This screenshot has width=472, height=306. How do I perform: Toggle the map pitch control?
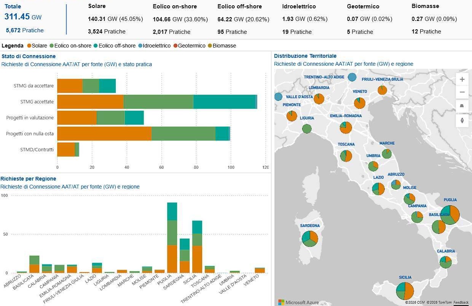(x=462, y=106)
